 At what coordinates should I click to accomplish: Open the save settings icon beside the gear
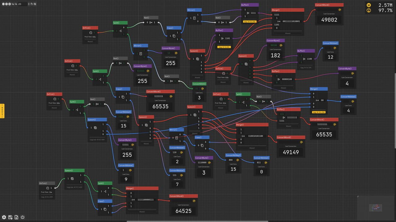coord(10,217)
